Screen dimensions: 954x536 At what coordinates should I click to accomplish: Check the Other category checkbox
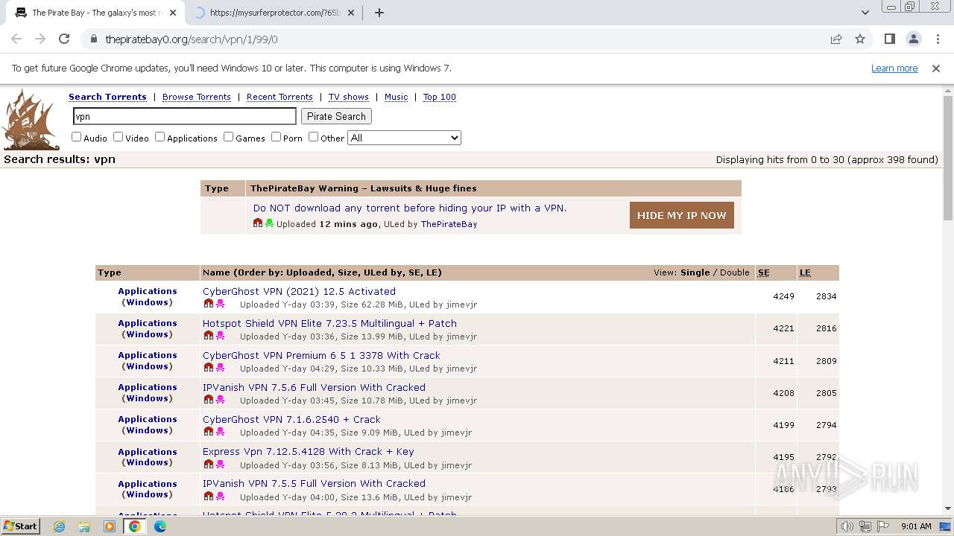[313, 137]
